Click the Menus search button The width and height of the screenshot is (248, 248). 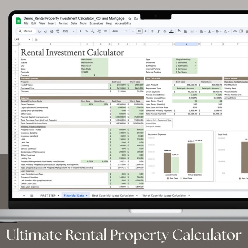click(x=25, y=31)
